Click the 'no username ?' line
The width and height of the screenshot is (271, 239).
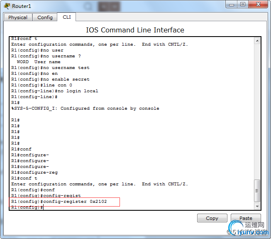(x=46, y=56)
